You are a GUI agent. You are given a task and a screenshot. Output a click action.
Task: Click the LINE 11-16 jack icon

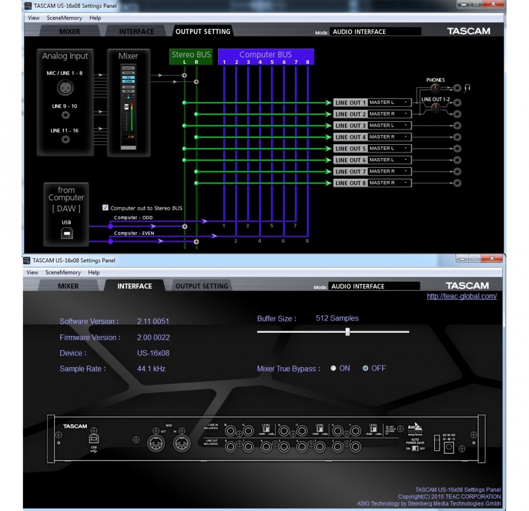pos(66,139)
